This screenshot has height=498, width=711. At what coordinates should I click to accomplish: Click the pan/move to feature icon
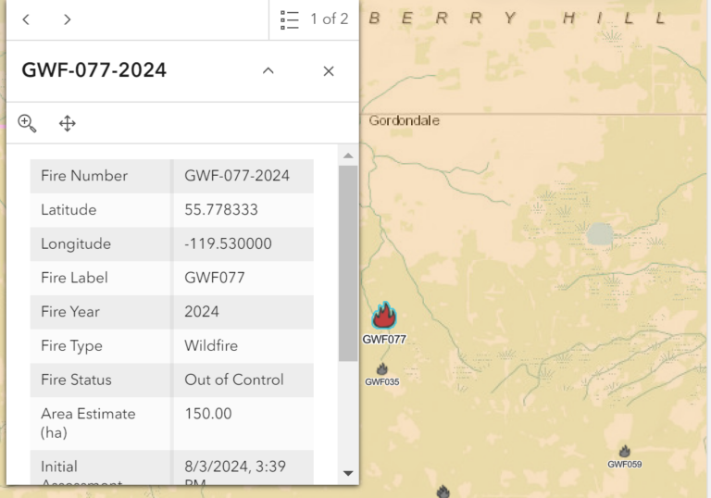68,123
